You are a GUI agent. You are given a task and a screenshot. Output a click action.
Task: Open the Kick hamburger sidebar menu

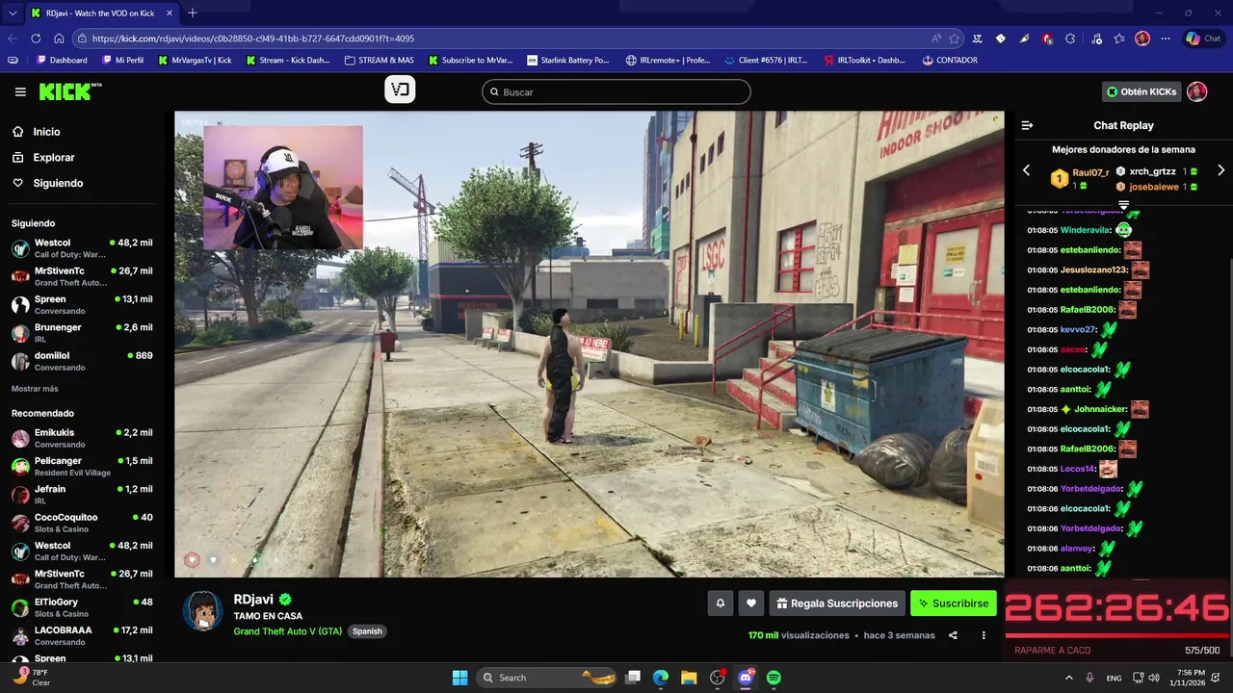click(20, 91)
